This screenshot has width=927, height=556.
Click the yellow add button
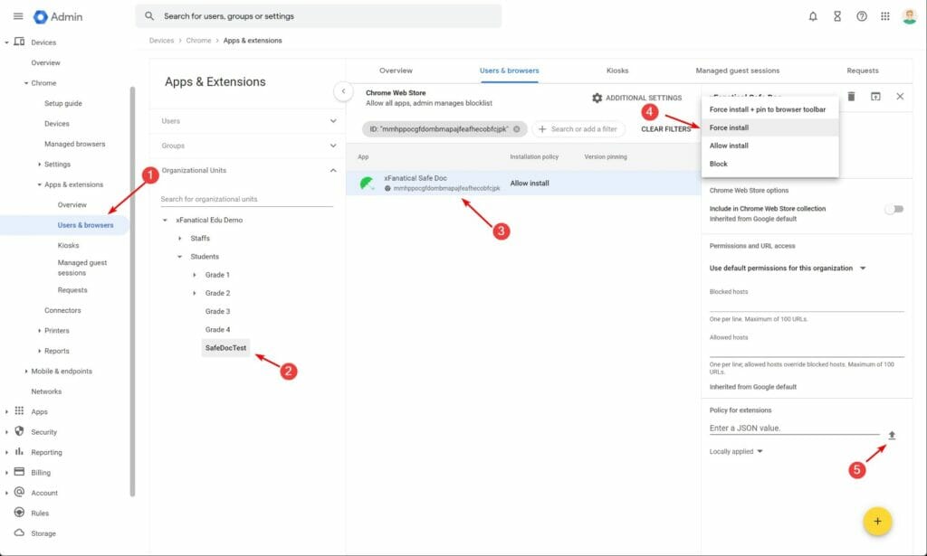point(876,521)
